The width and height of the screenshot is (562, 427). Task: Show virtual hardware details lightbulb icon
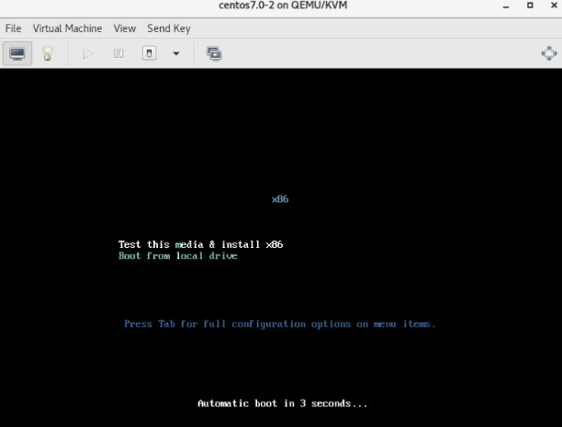point(48,53)
